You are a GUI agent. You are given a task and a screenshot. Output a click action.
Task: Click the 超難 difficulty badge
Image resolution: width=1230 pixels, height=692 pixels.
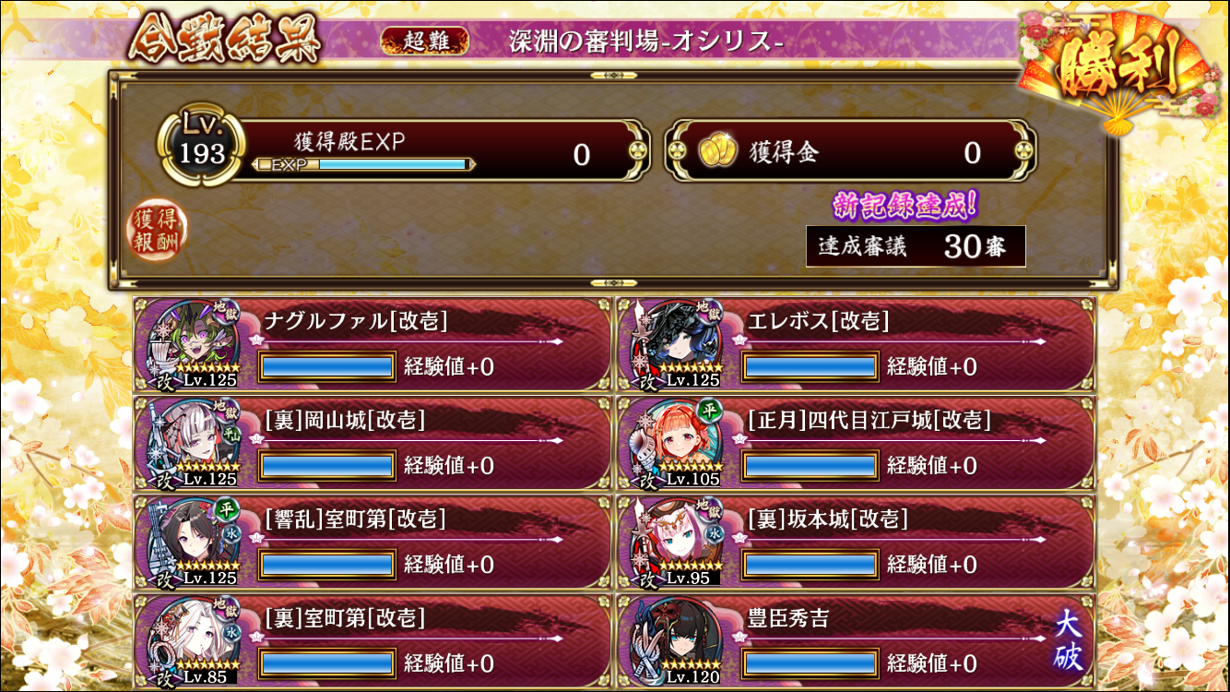[425, 42]
